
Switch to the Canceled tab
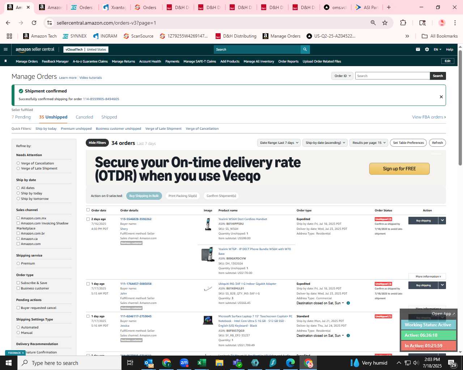point(84,117)
